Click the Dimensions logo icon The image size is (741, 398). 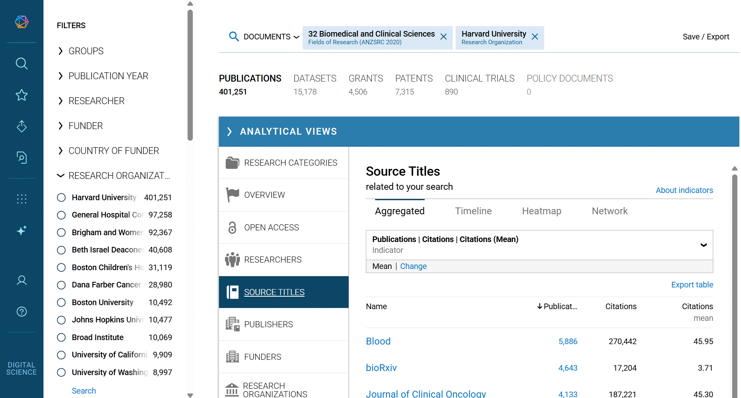coord(22,22)
